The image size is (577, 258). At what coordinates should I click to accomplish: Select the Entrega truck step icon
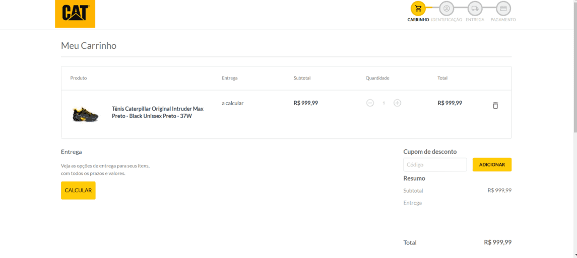pos(475,9)
